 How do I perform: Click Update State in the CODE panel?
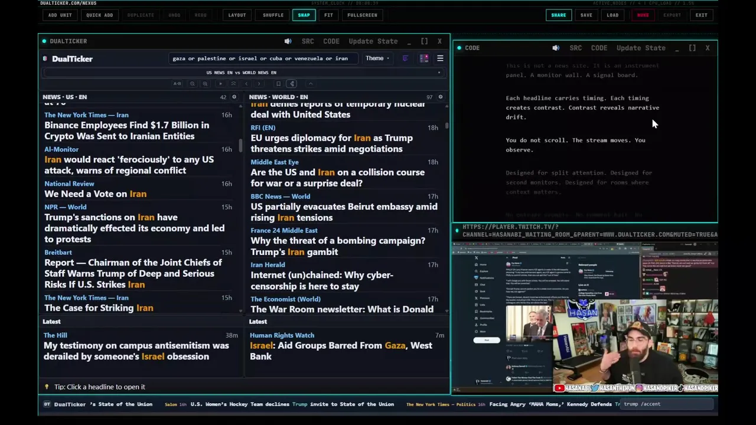click(641, 48)
